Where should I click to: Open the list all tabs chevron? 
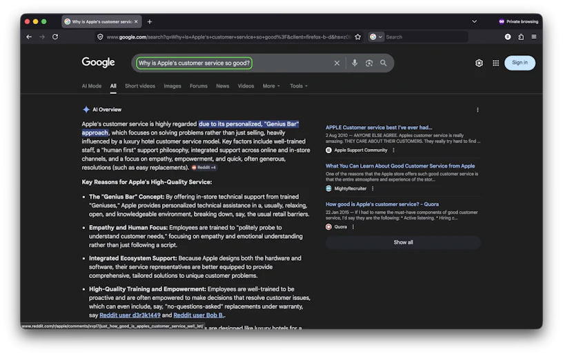[x=475, y=21]
